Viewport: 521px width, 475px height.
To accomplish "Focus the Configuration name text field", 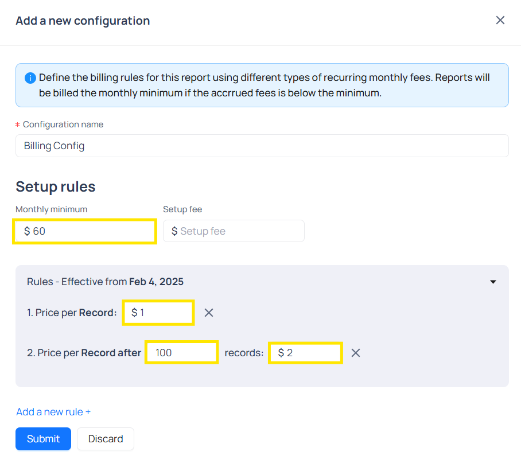I will point(262,146).
